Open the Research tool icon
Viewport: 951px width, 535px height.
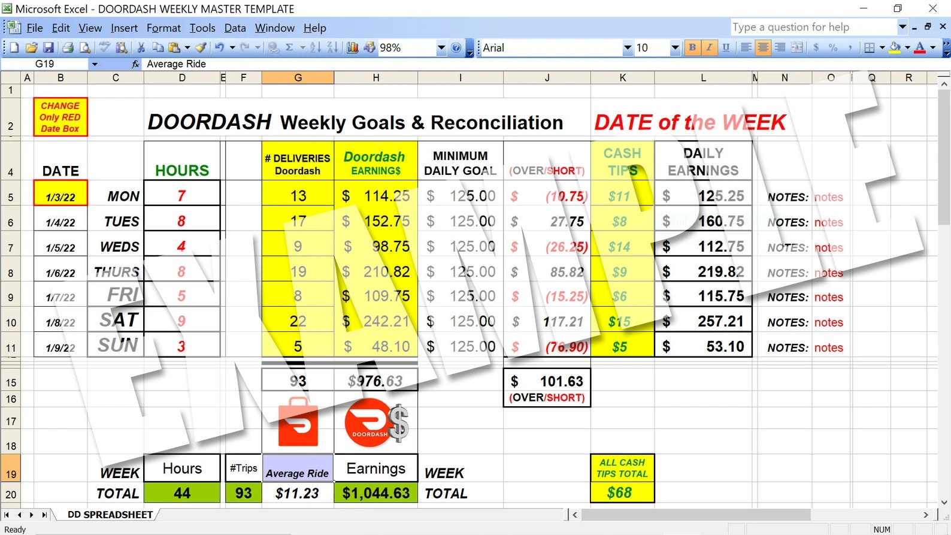[122, 47]
